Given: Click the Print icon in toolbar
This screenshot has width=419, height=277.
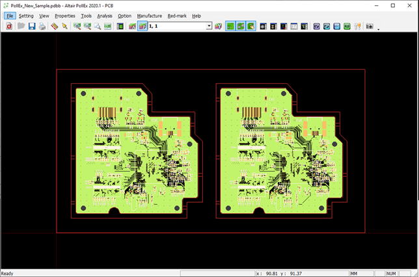Looking at the screenshot, I should click(x=42, y=26).
